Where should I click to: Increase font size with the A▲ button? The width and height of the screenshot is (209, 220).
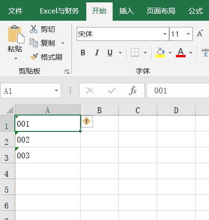pyautogui.click(x=200, y=34)
